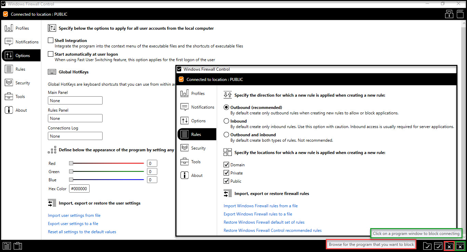
Task: Click Restore Windows Firewall default set of rules
Action: 264,222
